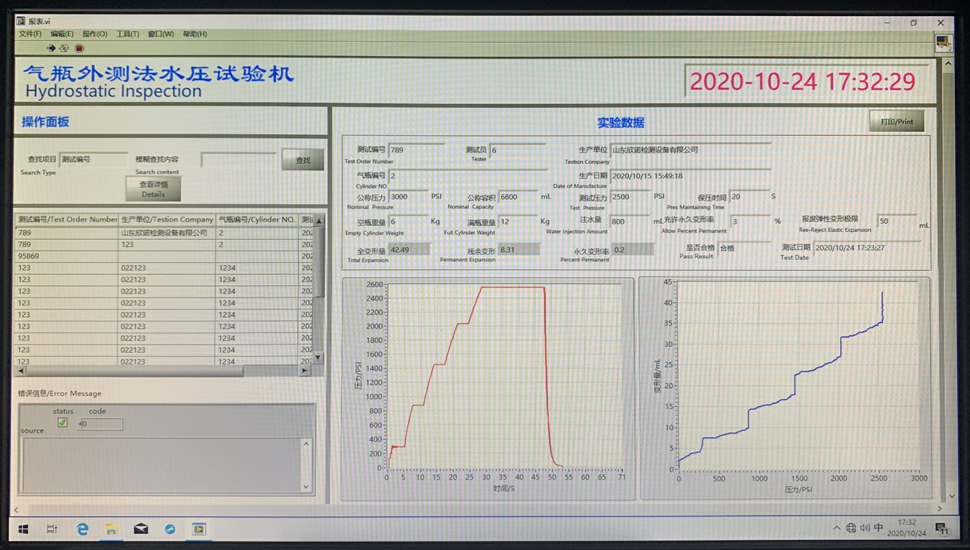Open the Windows Start menu
This screenshot has height=550, width=970.
pos(23,529)
